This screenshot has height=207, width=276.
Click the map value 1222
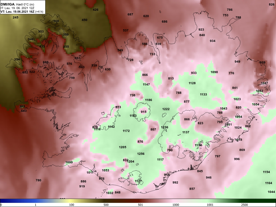[166, 109]
